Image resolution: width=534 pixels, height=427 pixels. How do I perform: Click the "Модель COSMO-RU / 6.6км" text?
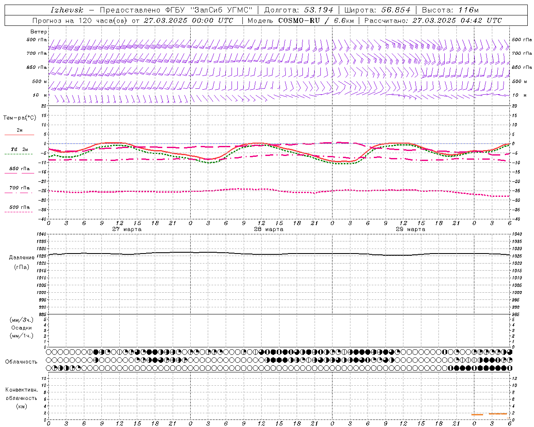pyautogui.click(x=300, y=20)
